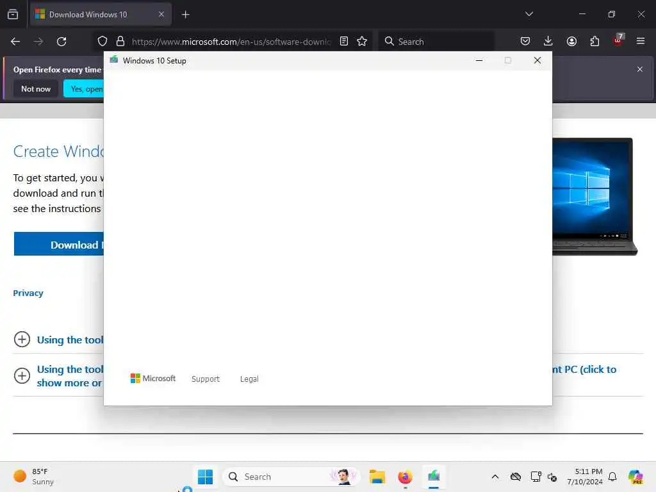
Task: Click the Firefox URL address bar
Action: click(x=231, y=42)
